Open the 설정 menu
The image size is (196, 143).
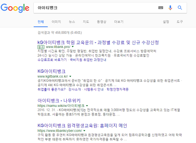(166, 22)
